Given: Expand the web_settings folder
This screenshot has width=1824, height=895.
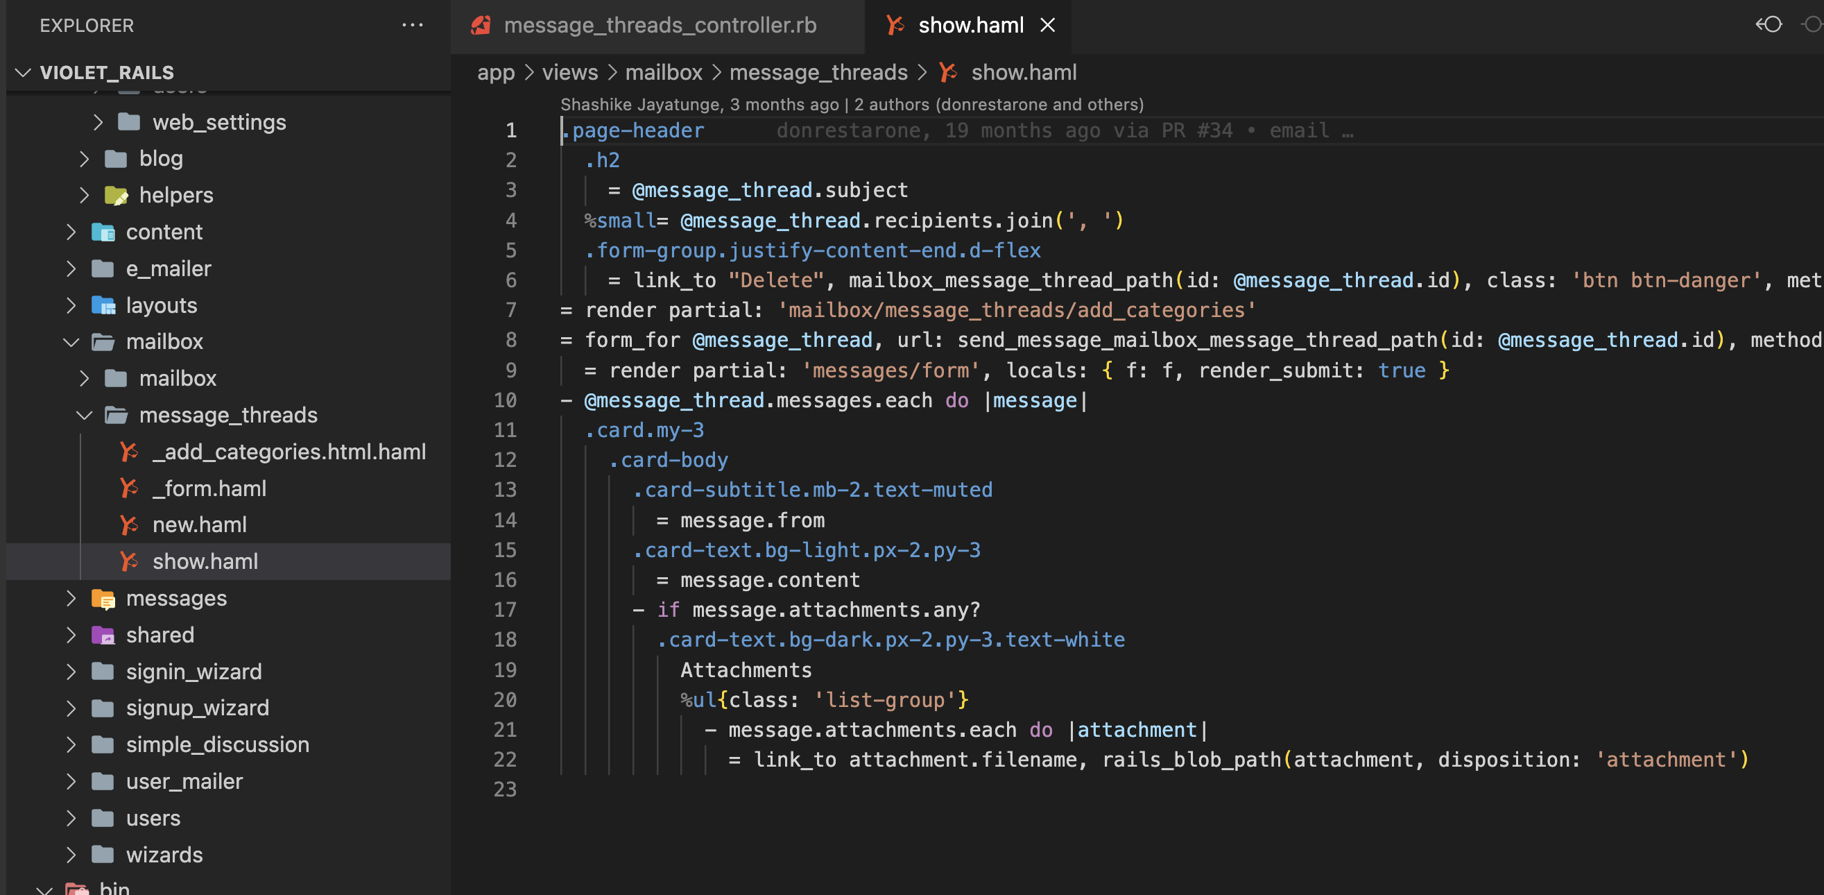Looking at the screenshot, I should [x=98, y=123].
